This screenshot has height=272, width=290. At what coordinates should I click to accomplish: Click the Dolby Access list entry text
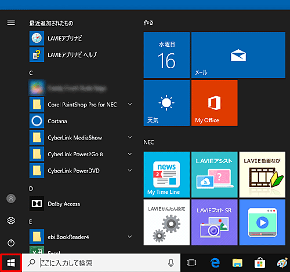64,204
